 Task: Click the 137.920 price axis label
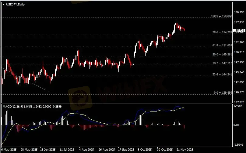[239, 102]
